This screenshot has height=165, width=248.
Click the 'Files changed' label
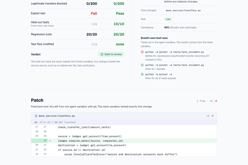(x=148, y=10)
